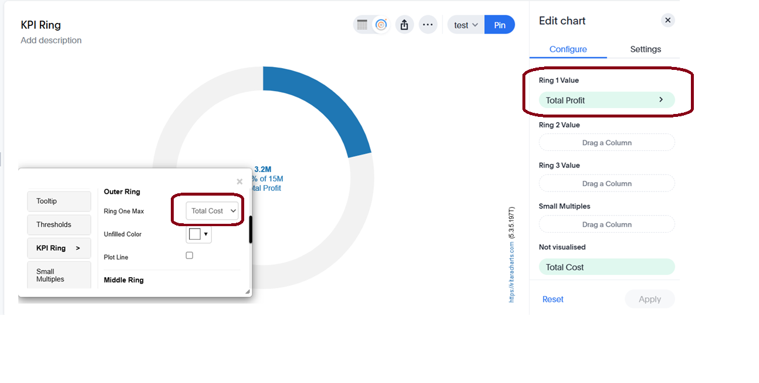Select the Tooltip menu item
759x383 pixels.
point(59,201)
